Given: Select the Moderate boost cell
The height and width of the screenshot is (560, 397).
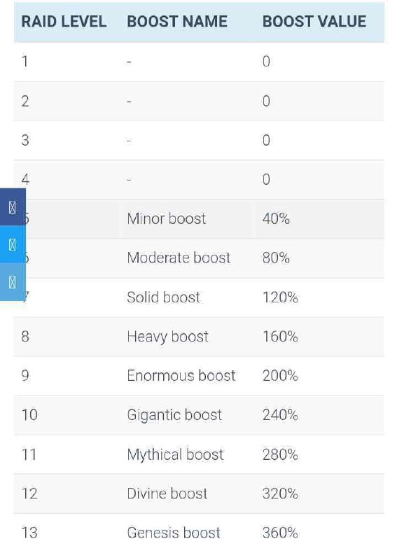Looking at the screenshot, I should coord(179,258).
